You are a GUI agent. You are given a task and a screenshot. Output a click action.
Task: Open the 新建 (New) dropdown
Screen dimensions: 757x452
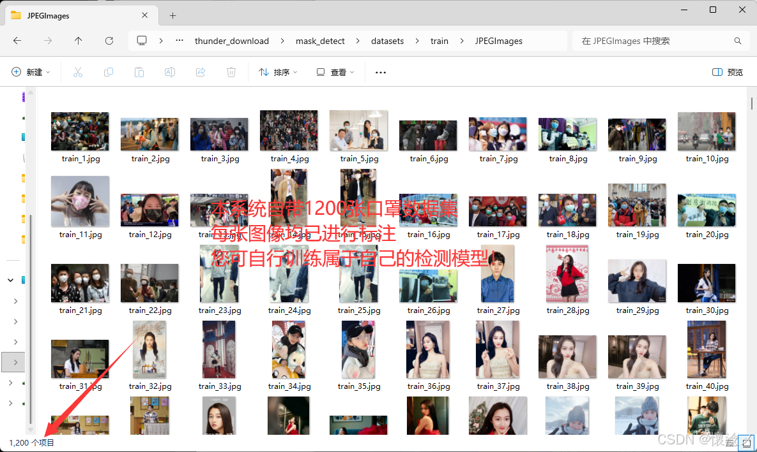[x=31, y=72]
